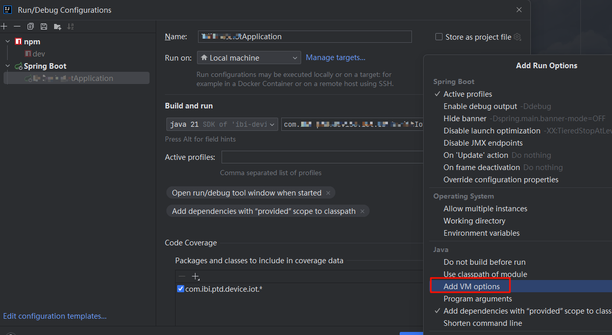Copy the selected run configuration

coord(31,26)
